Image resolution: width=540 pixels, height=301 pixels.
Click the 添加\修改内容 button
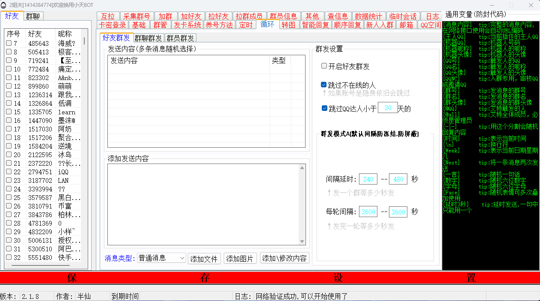[285, 259]
